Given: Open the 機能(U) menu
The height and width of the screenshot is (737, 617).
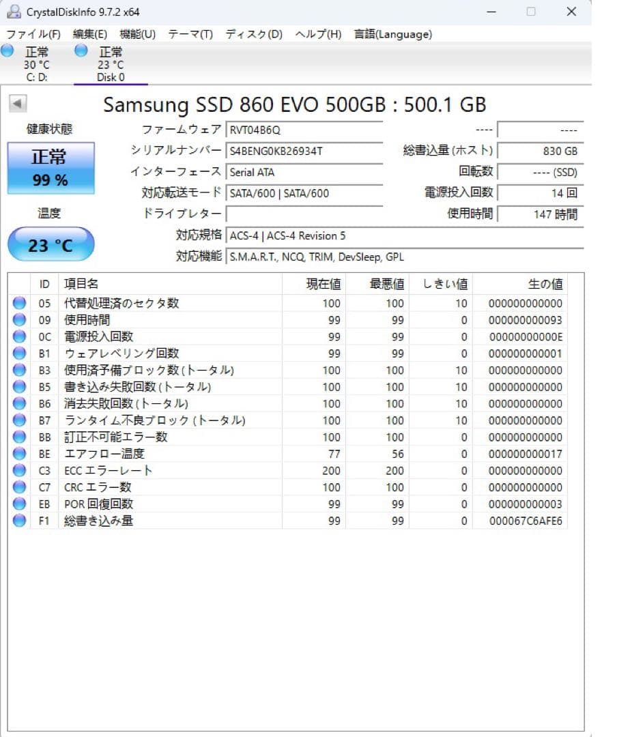Looking at the screenshot, I should 137,34.
